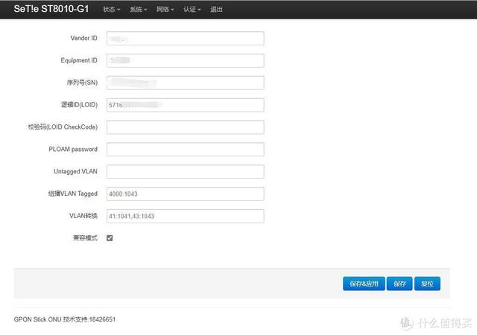Click the Equipment ID label
477x335 pixels.
click(x=79, y=60)
